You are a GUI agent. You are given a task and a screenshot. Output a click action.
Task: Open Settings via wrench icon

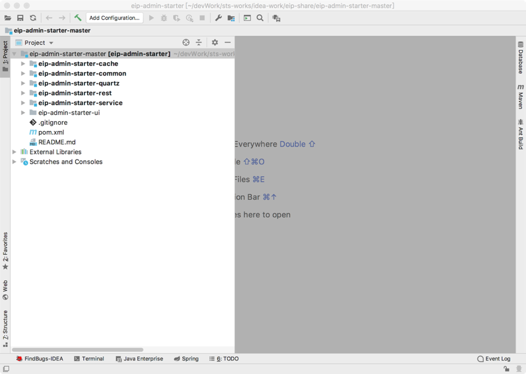219,18
